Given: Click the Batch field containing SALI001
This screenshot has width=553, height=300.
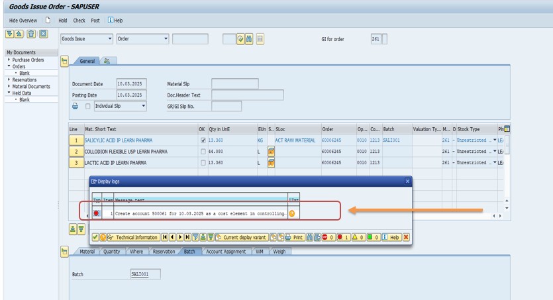Looking at the screenshot, I should pos(145,274).
